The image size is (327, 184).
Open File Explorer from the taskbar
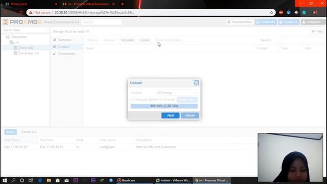pyautogui.click(x=49, y=180)
